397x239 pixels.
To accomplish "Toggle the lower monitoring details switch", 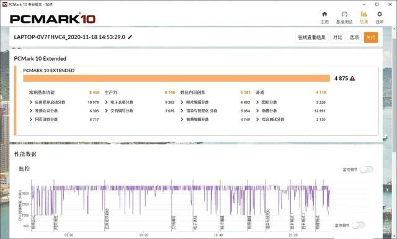I will click(x=359, y=225).
